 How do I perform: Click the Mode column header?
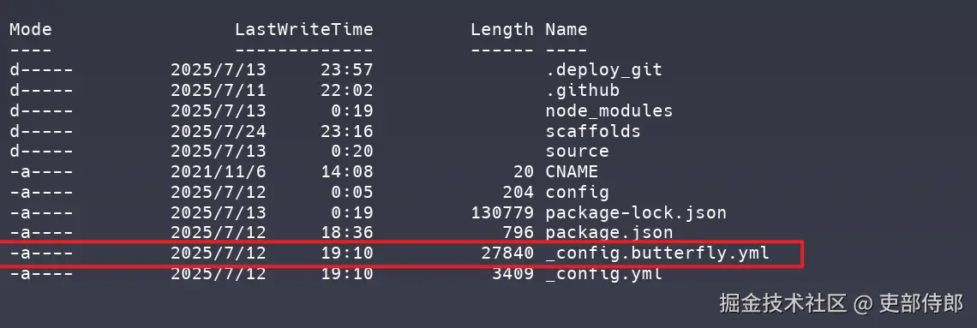coord(31,29)
